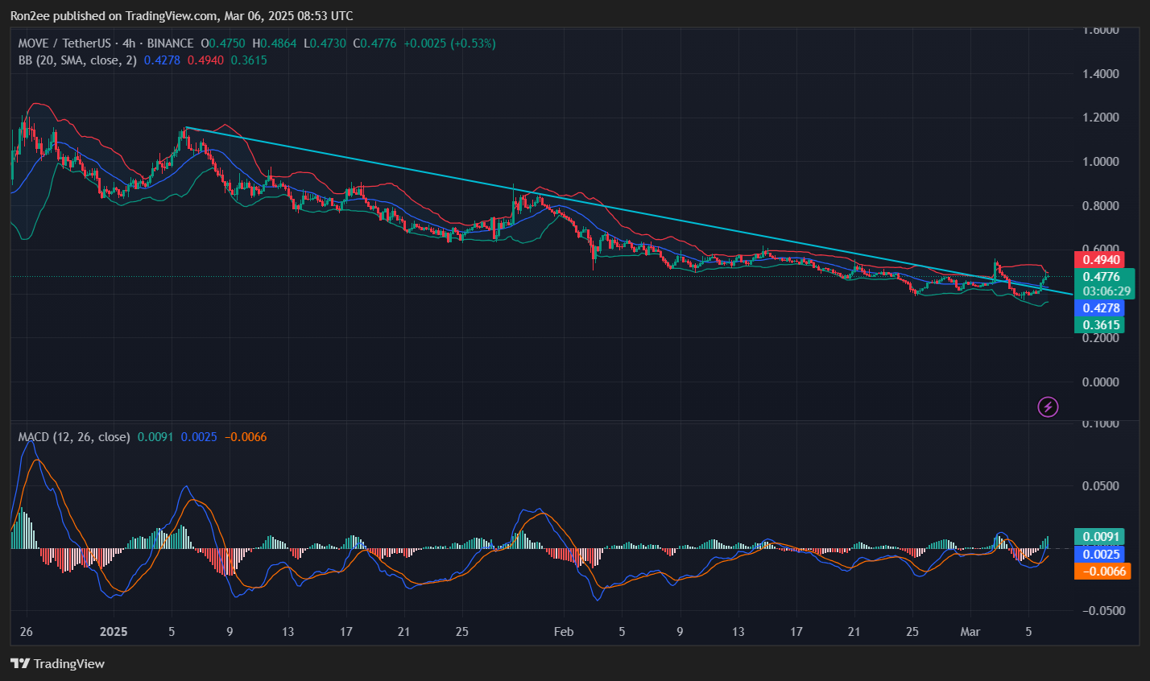Select the 2025 label on the time axis
This screenshot has height=681, width=1150.
[x=114, y=632]
